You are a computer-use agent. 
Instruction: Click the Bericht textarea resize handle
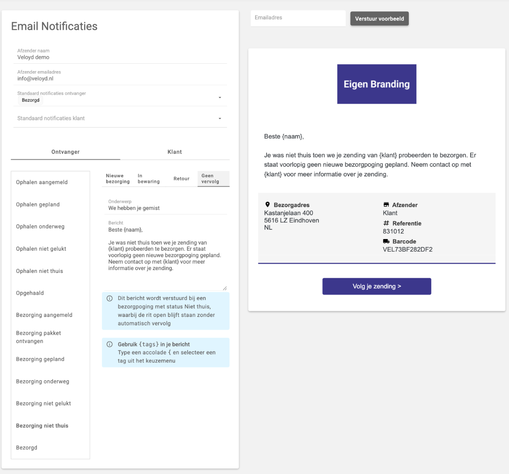(225, 288)
